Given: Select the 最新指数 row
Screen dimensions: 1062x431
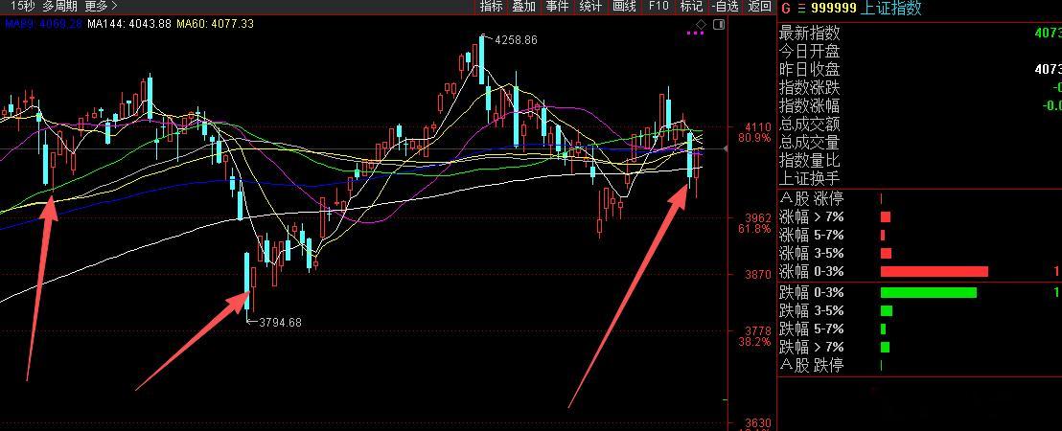Looking at the screenshot, I should pos(920,33).
